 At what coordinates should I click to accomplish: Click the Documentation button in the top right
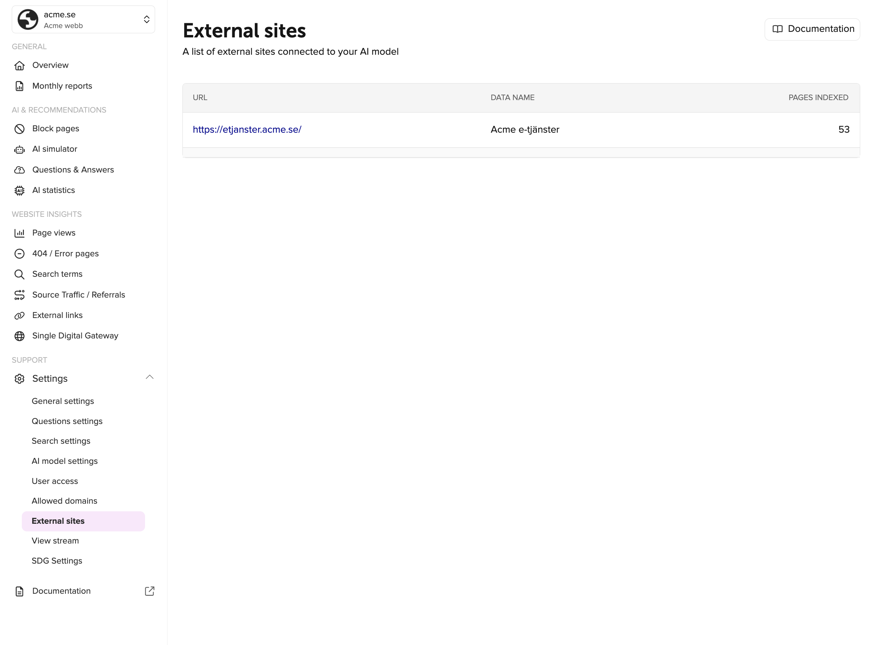coord(812,29)
